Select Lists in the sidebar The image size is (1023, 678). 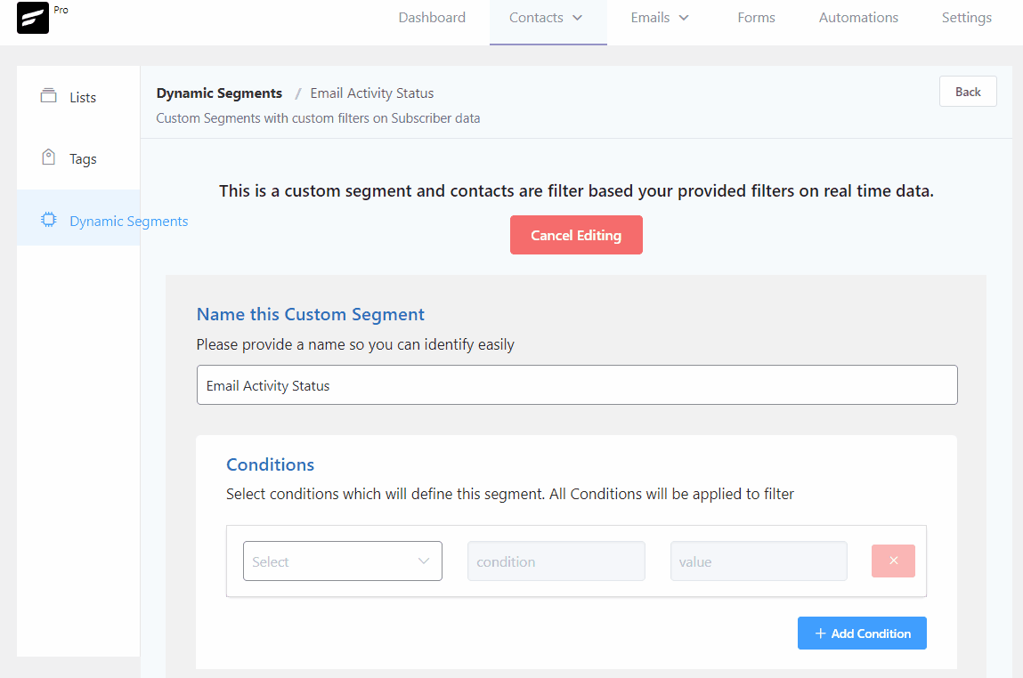[83, 97]
